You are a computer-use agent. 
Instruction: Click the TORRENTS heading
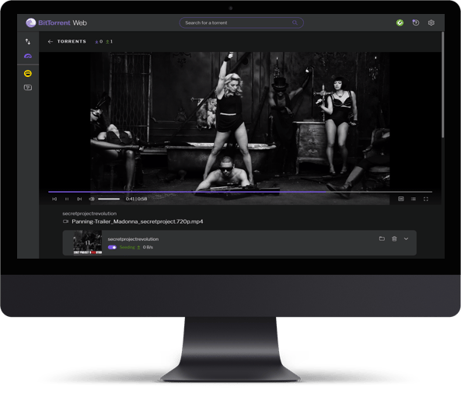point(72,41)
